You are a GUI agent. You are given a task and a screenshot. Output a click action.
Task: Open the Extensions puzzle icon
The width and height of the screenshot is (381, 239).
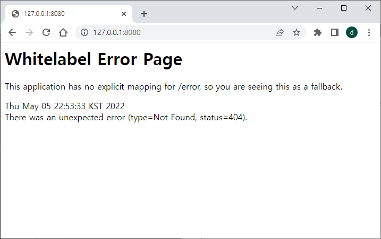tap(318, 32)
